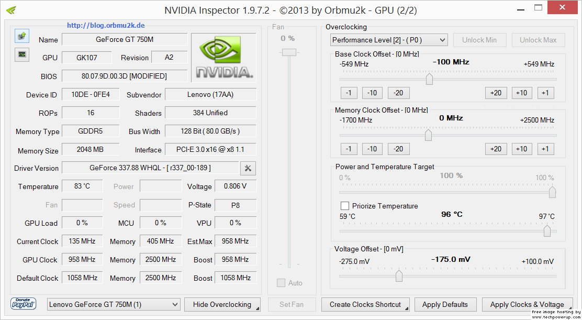
Task: Click Hide Overclocking button
Action: pyautogui.click(x=222, y=304)
